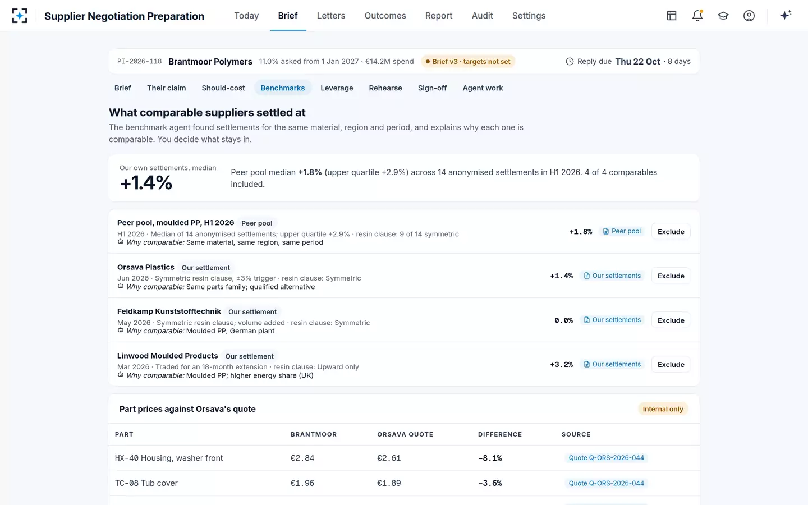The height and width of the screenshot is (505, 808).
Task: Open Our settlements source for Linwood
Action: click(612, 364)
